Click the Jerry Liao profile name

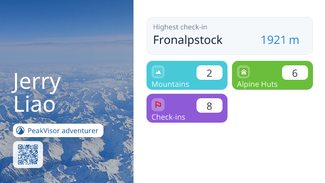coord(37,93)
